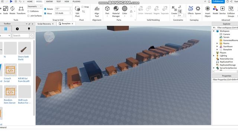This screenshot has height=134, width=238.
Task: Open the AVATAR ribbon tab
Action: point(49,1)
